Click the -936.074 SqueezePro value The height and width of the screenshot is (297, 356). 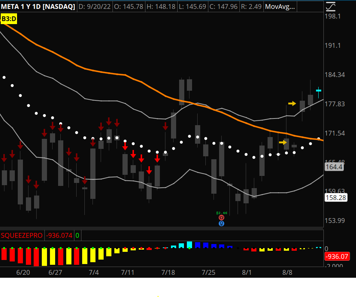[x=59, y=236]
